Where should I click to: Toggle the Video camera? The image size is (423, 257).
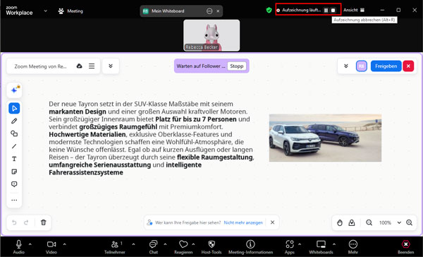(x=51, y=246)
